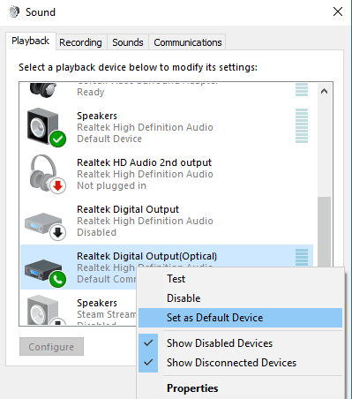Screen dimensions: 352x399
Task: Switch to the Playback tab
Action: click(x=30, y=41)
